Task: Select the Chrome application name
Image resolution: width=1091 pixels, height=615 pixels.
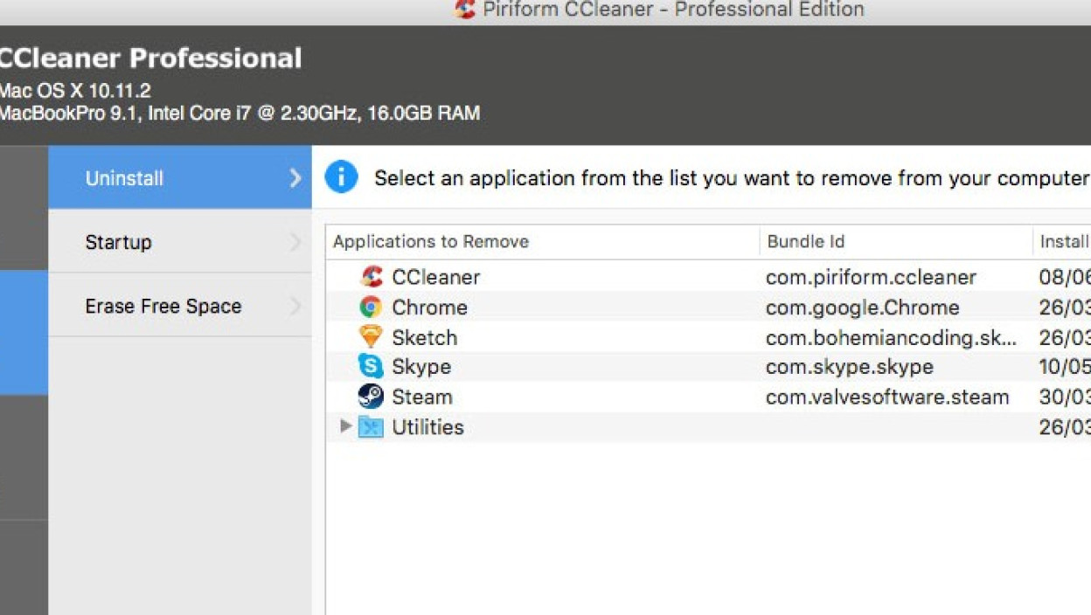Action: point(429,307)
